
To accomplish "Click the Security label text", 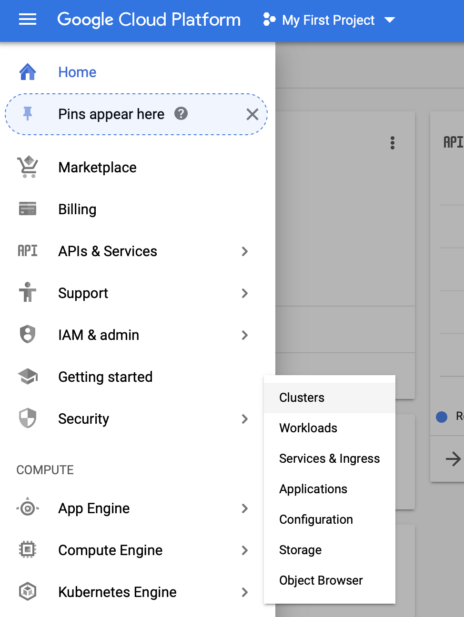I will click(x=83, y=419).
